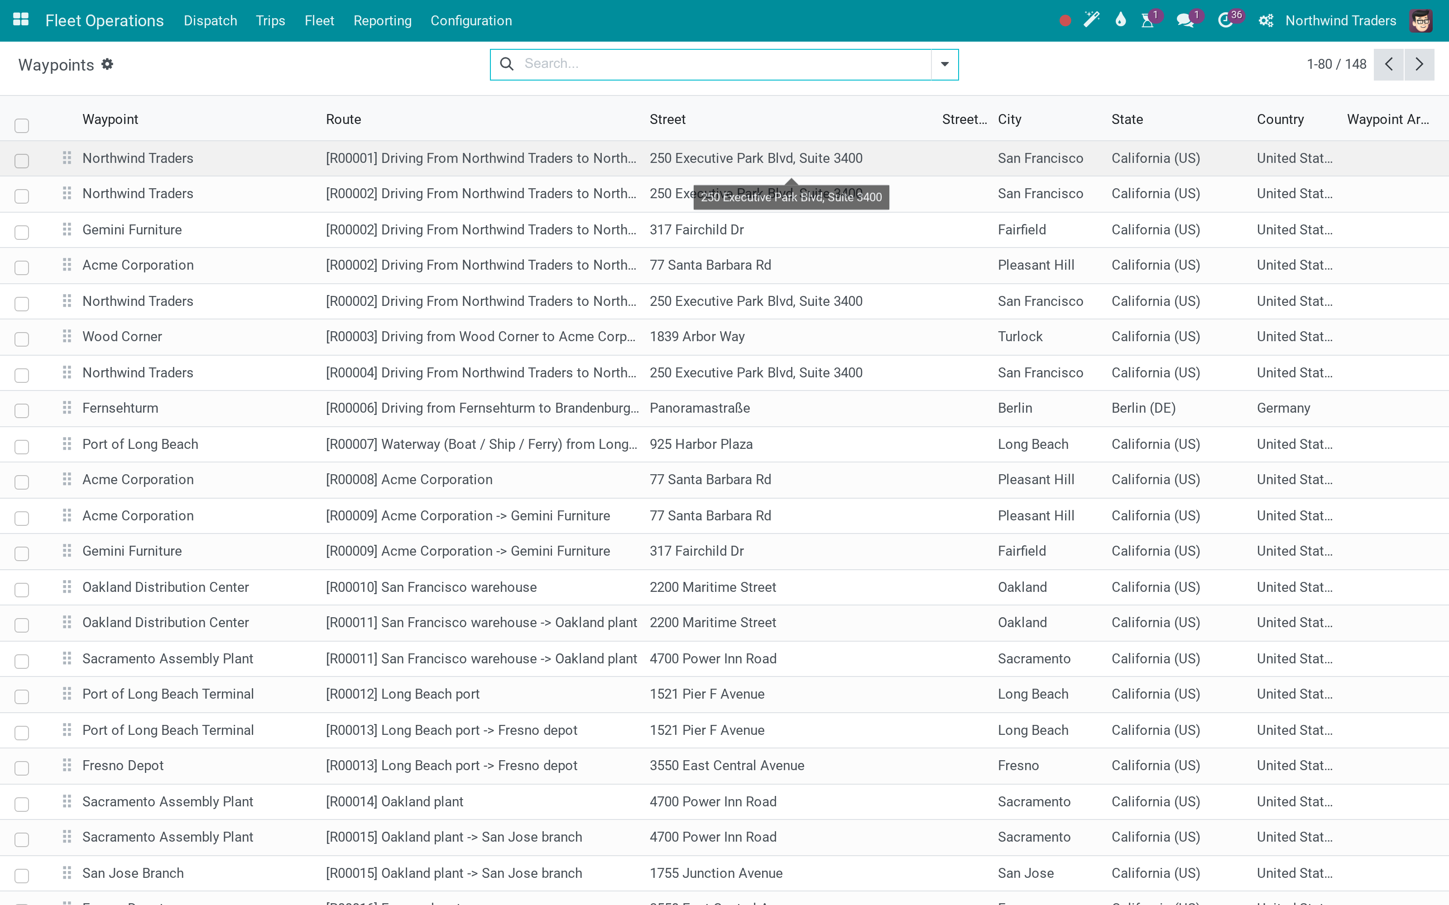Click the 1839 Arbor Way street cell

tap(697, 336)
